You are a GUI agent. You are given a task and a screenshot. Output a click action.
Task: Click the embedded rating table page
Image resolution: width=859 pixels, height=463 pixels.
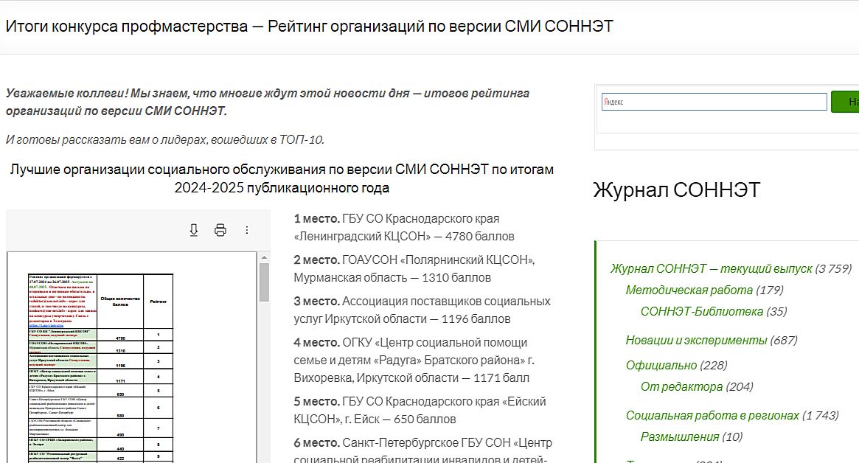click(133, 383)
